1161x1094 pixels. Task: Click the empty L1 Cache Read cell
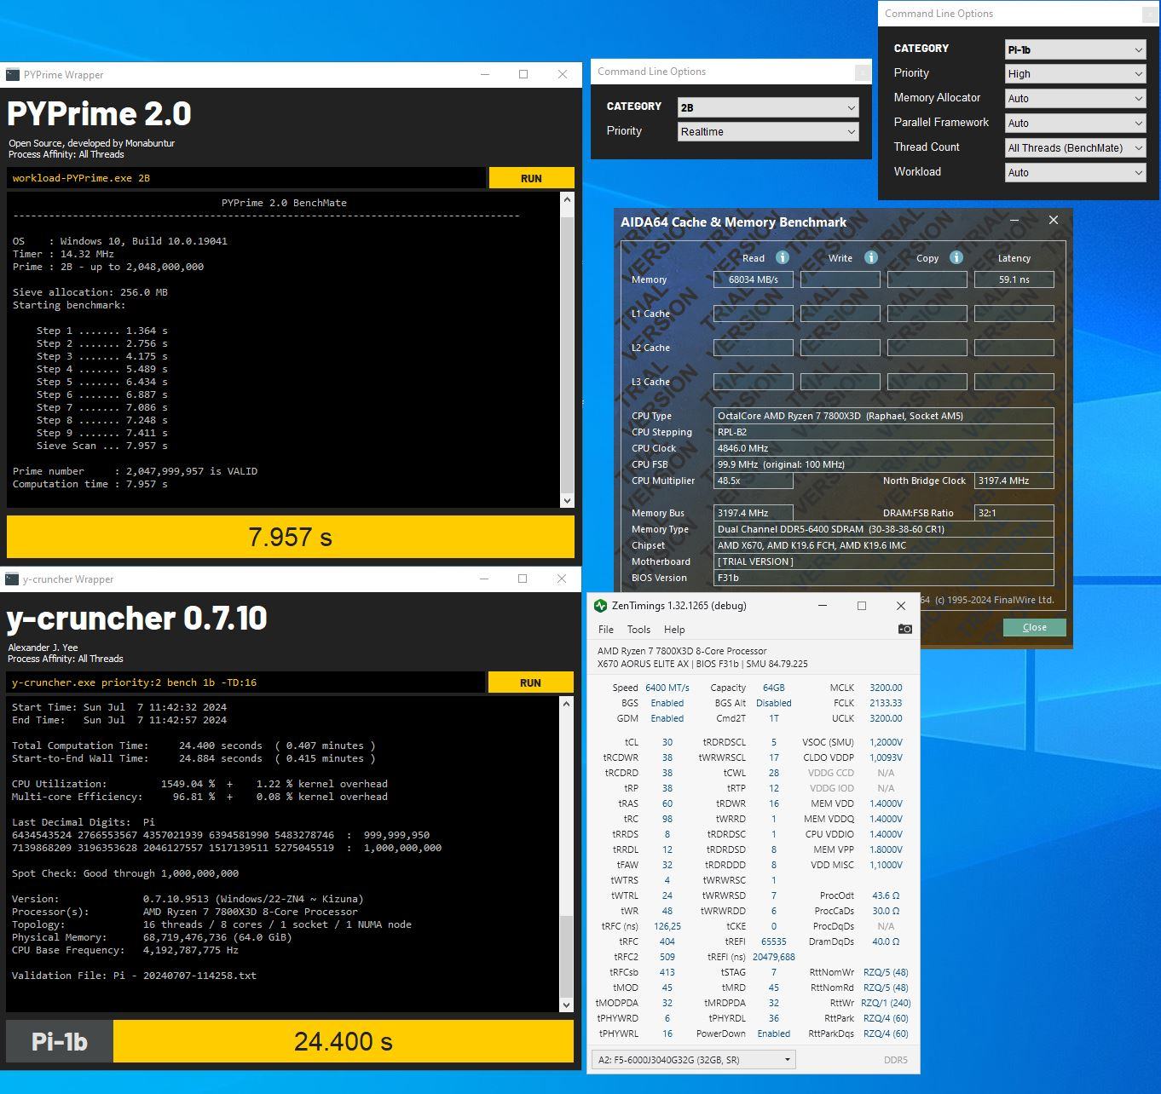click(754, 314)
